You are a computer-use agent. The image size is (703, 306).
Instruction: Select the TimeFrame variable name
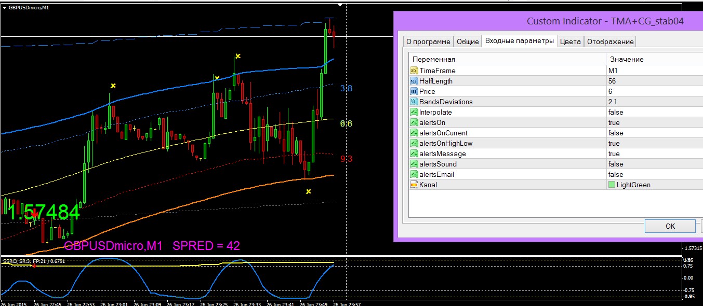[437, 71]
